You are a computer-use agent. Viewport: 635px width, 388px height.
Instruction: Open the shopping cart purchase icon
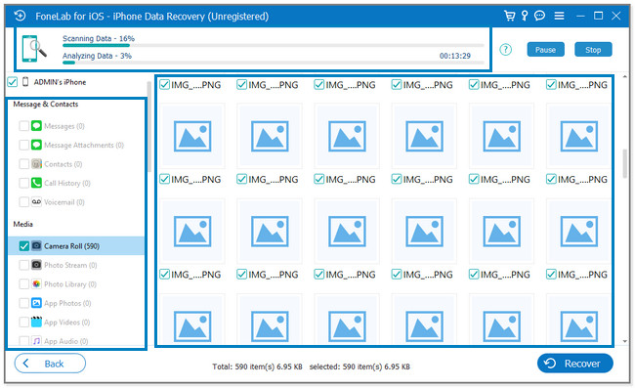click(x=509, y=16)
